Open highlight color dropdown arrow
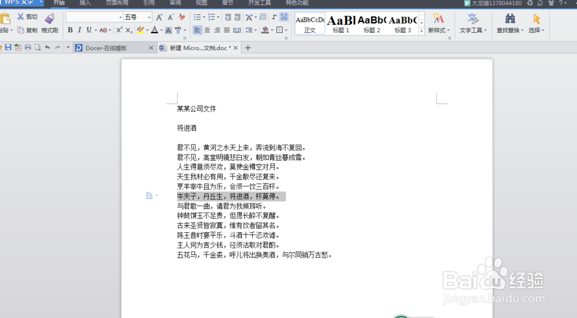This screenshot has height=318, width=577. (147, 30)
